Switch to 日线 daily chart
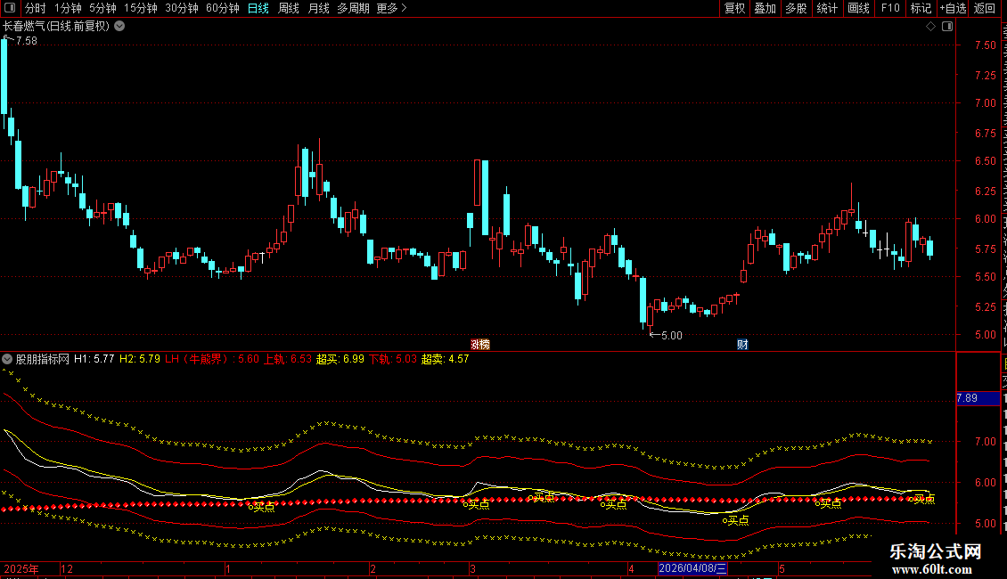This screenshot has width=1007, height=579. (x=258, y=8)
